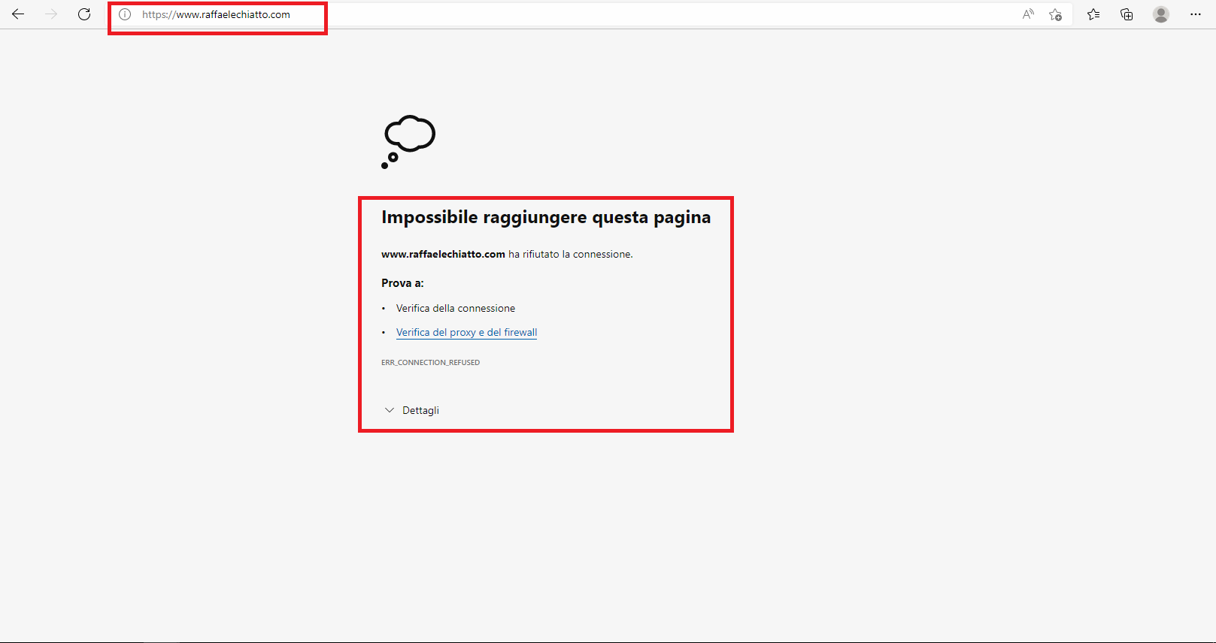Click the forward navigation arrow
The height and width of the screenshot is (643, 1216).
pyautogui.click(x=51, y=14)
